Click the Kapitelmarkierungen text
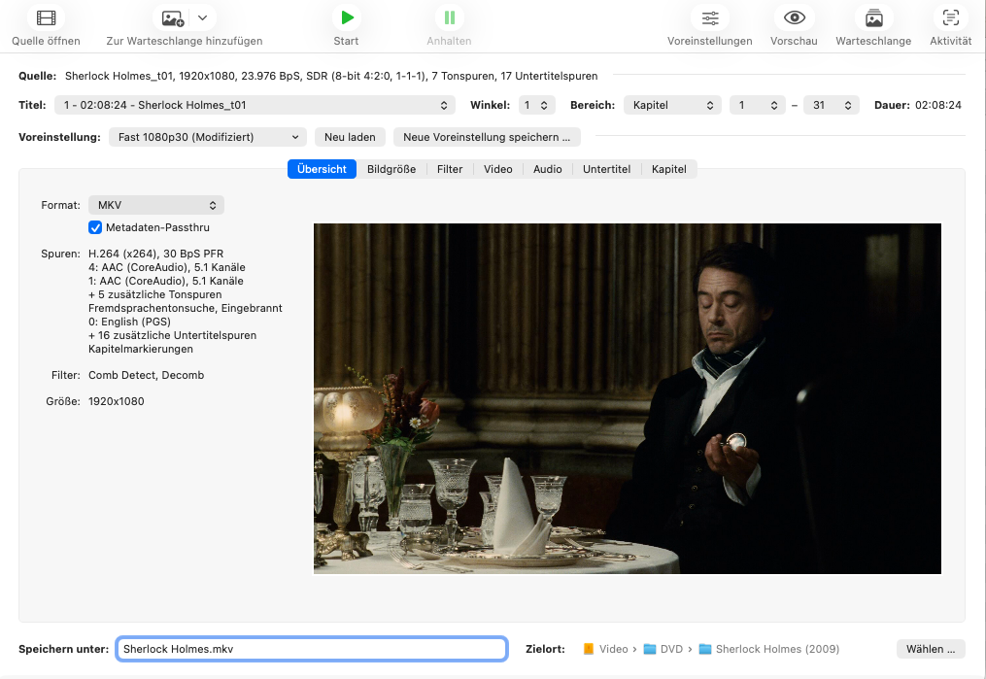This screenshot has width=986, height=679. [141, 349]
